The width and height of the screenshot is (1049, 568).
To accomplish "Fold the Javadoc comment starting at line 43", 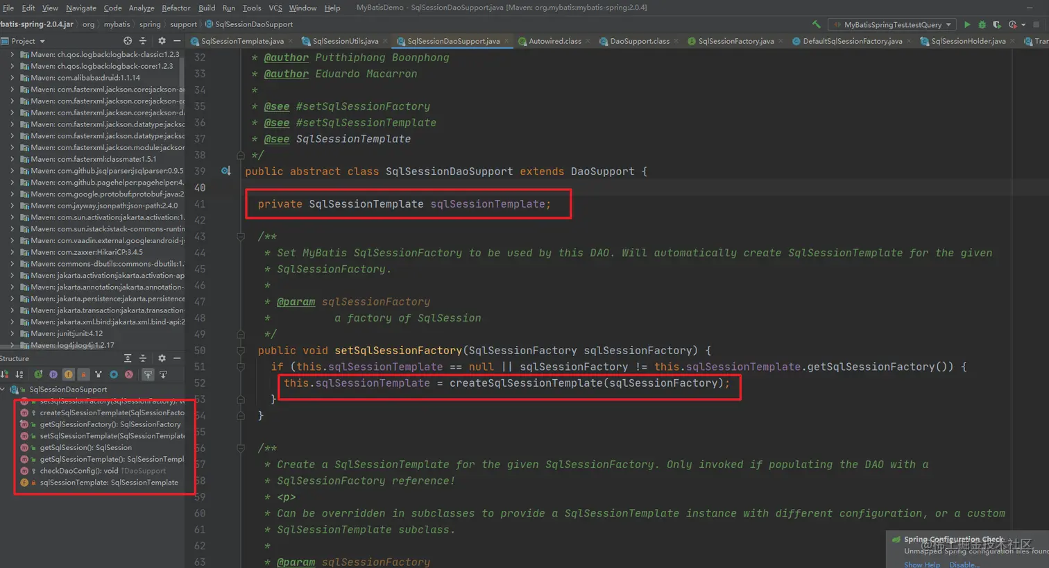I will tap(241, 237).
